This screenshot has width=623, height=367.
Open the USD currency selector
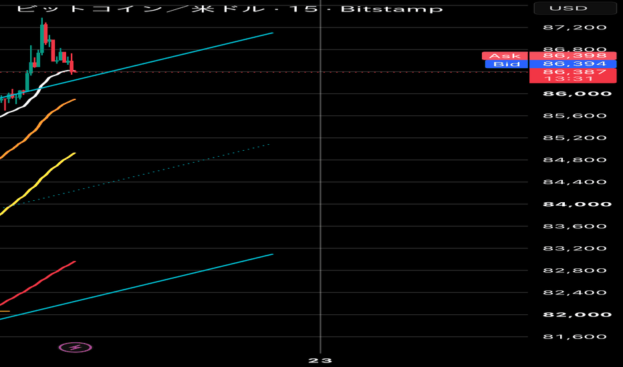point(575,8)
